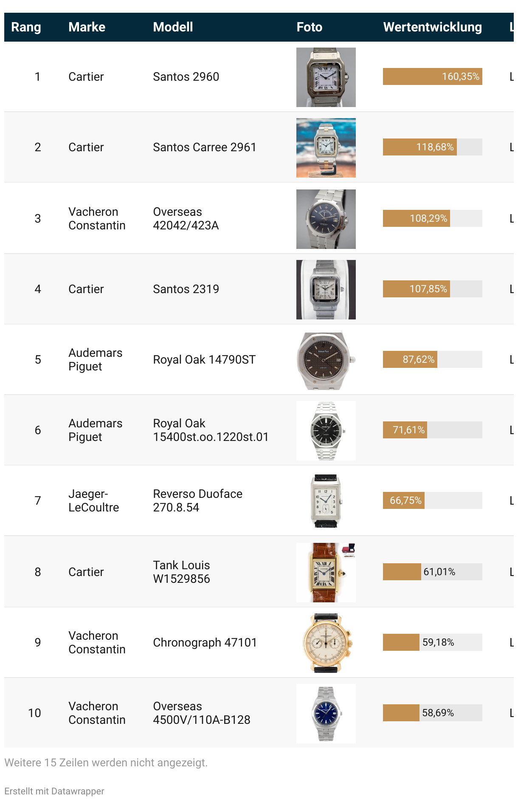Select the Royal Oak 15400st model text
Screen dimensions: 518x802
click(211, 430)
